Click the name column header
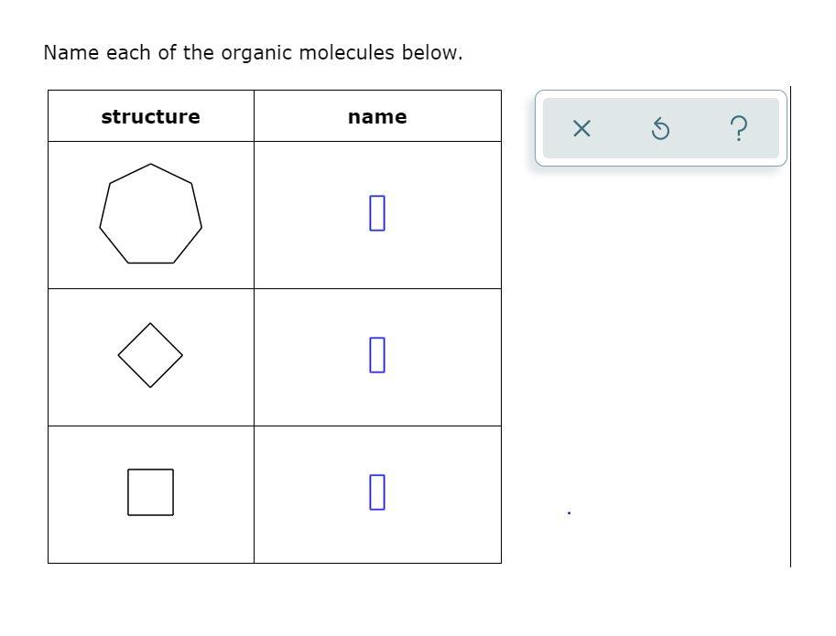 click(376, 116)
